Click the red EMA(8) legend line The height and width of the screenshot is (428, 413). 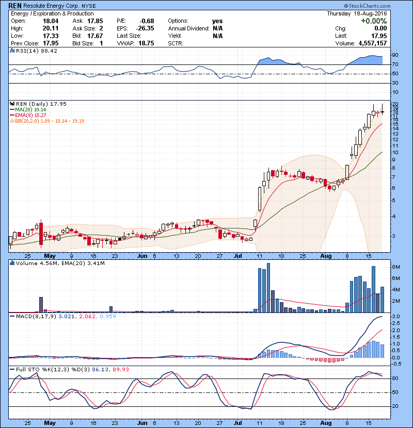(x=12, y=116)
